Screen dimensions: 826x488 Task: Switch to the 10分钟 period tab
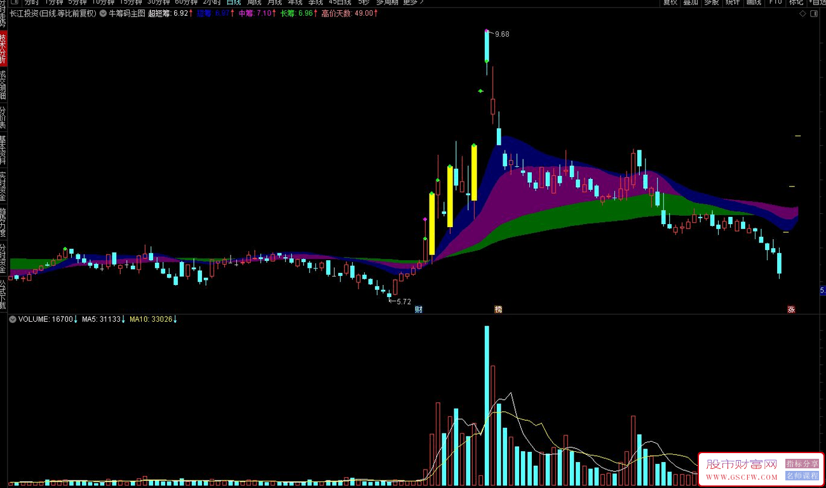tap(104, 2)
